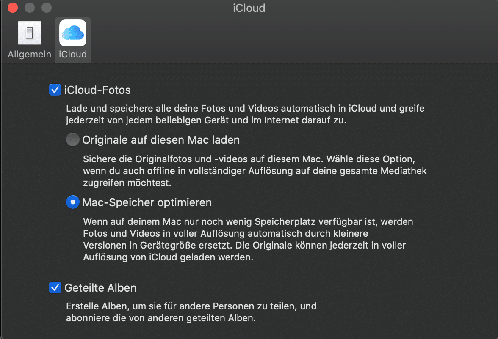Click the iCloud-Fotos label text
498x339 pixels.
[97, 90]
